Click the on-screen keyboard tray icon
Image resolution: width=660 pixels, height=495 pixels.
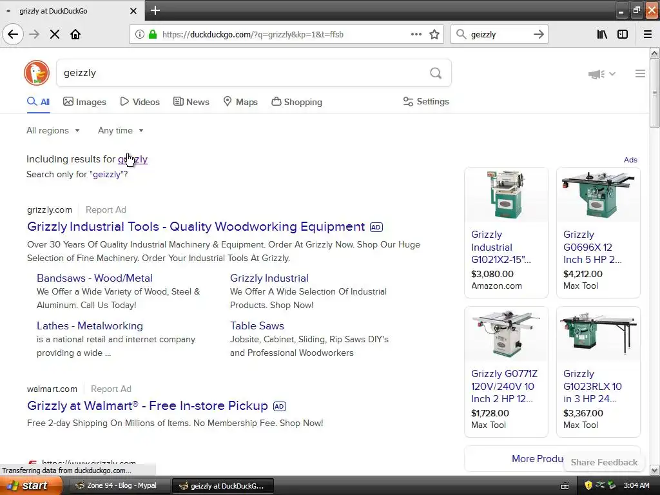565,486
